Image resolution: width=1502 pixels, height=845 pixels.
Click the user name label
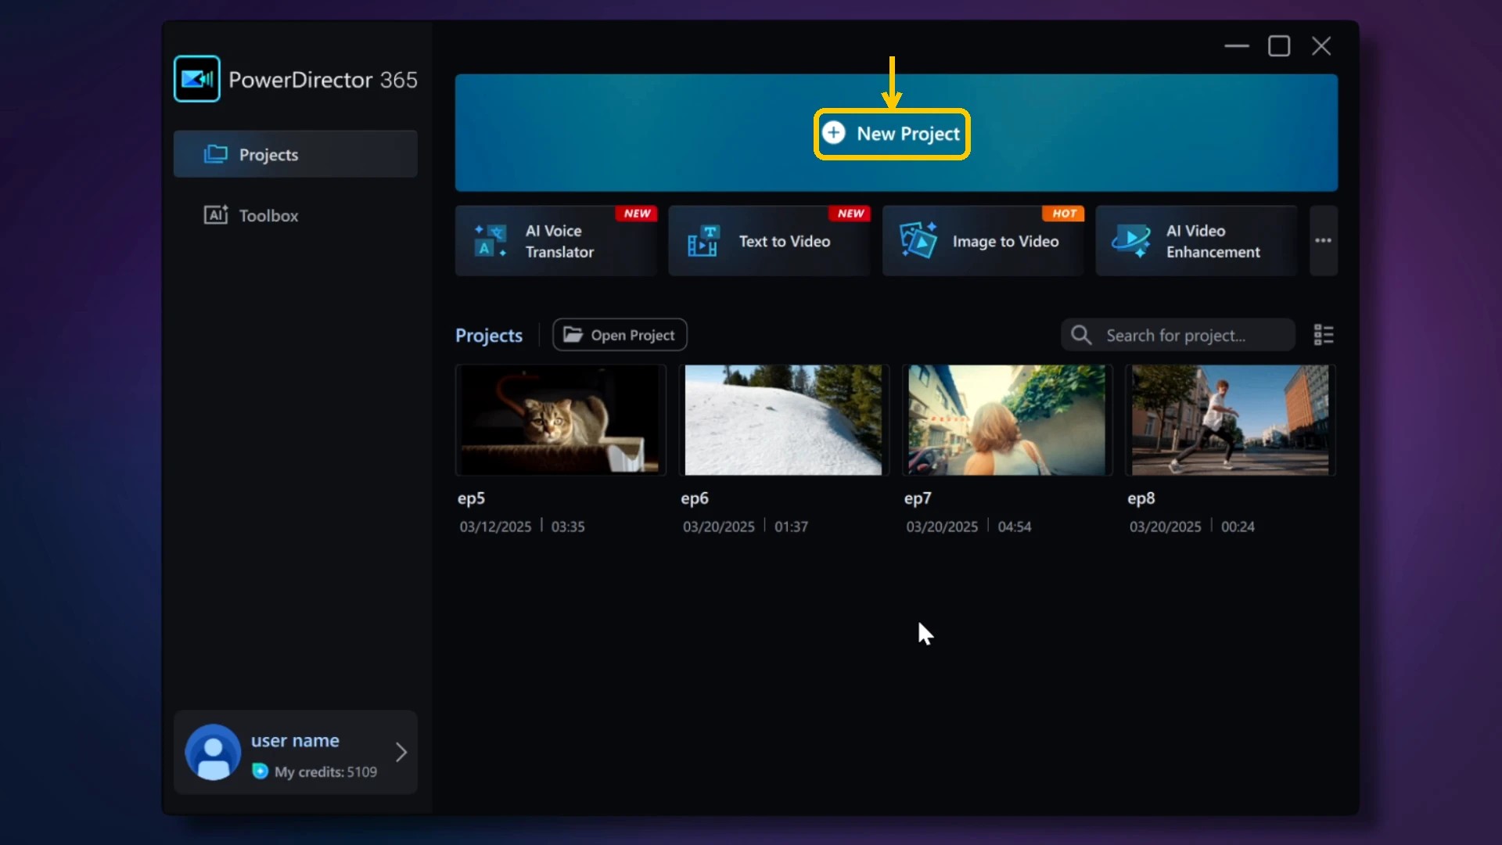295,740
